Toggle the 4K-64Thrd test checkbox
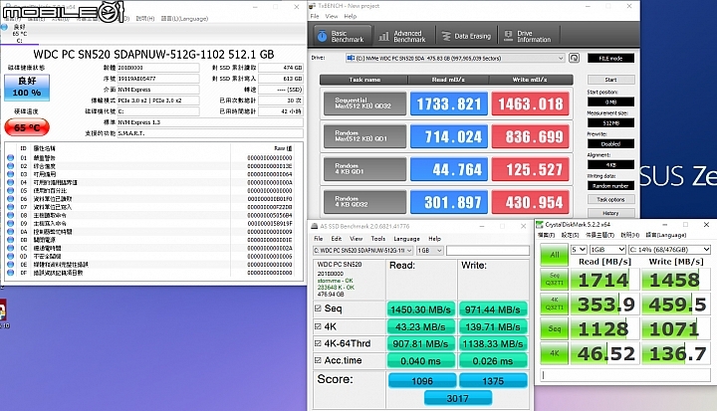This screenshot has height=411, width=717. tap(318, 343)
